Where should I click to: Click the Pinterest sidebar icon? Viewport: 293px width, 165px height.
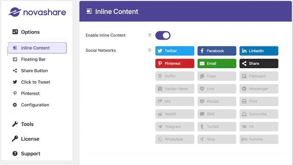(x=15, y=93)
